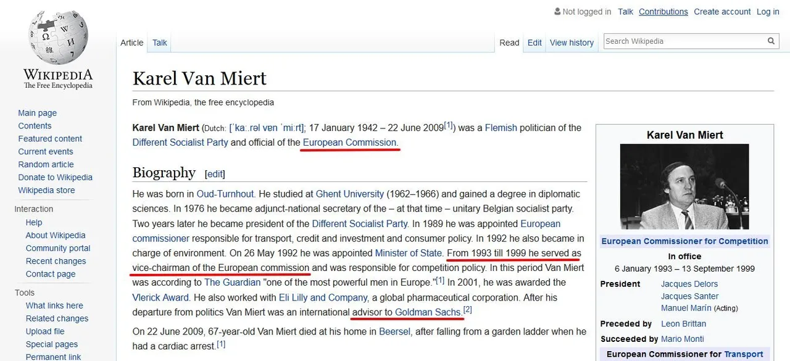The width and height of the screenshot is (790, 361).
Task: Open the European Commission link in the intro
Action: [351, 143]
